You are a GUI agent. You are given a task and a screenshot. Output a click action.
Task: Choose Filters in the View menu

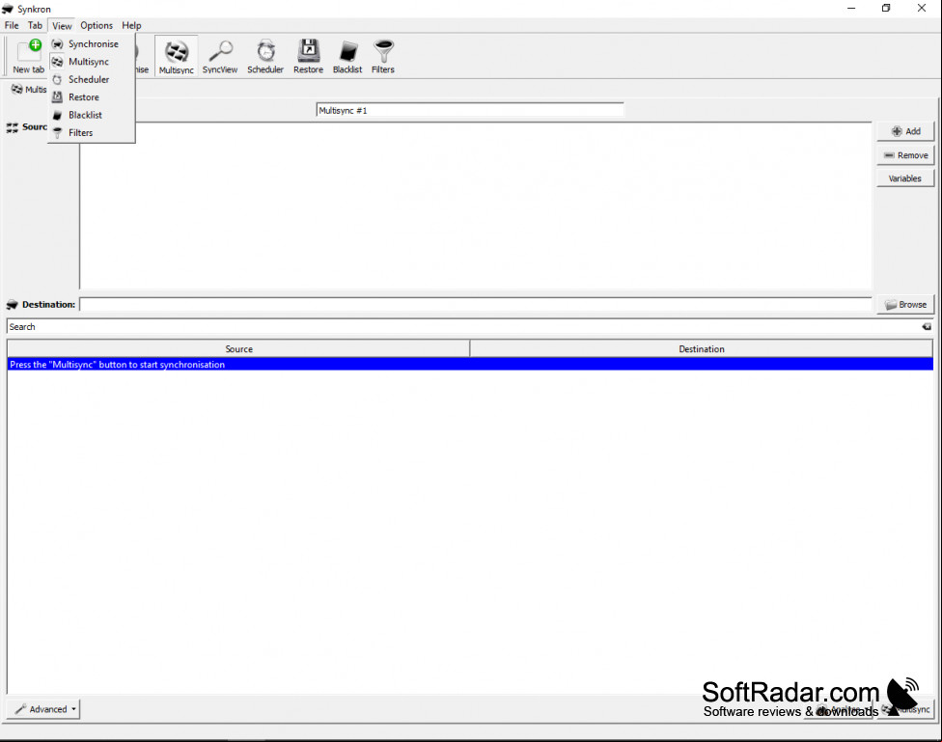click(92, 132)
